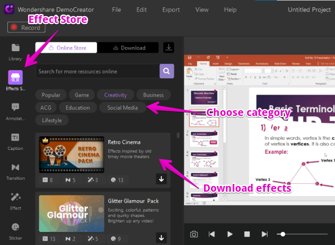This screenshot has height=245, width=335.
Task: Click the Retro Cinema title text
Action: [124, 142]
